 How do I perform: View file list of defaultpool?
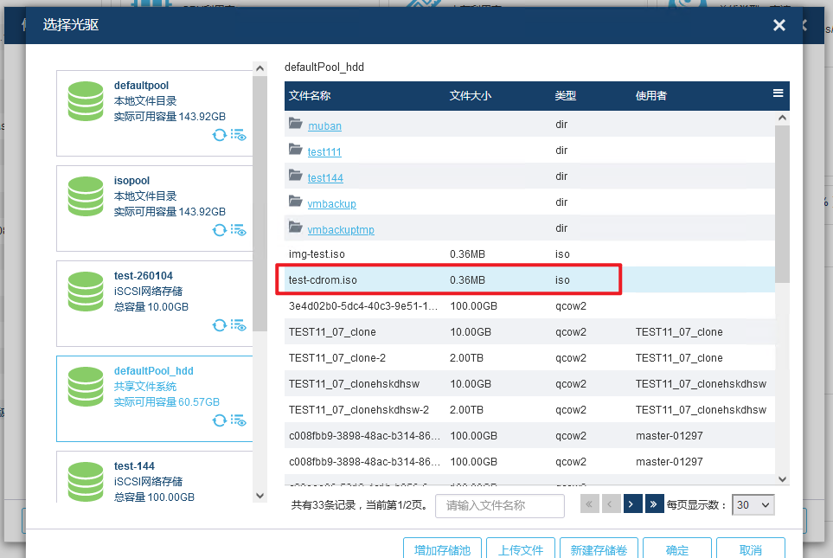click(238, 135)
